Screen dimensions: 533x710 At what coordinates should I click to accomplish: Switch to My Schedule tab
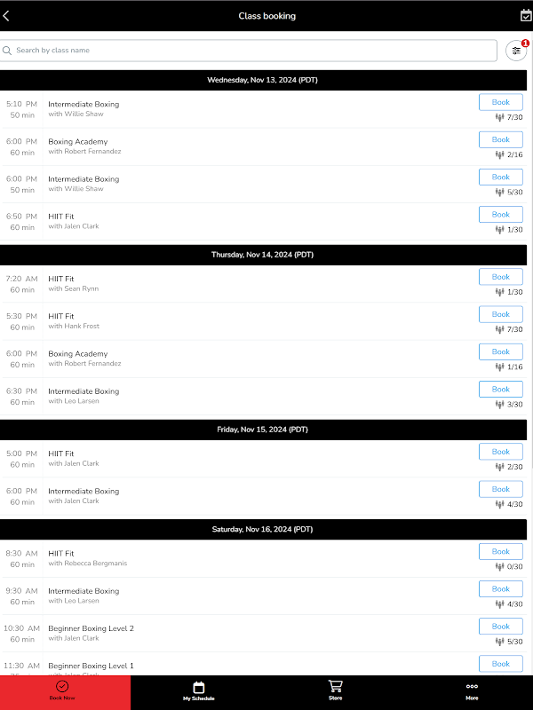(x=199, y=691)
